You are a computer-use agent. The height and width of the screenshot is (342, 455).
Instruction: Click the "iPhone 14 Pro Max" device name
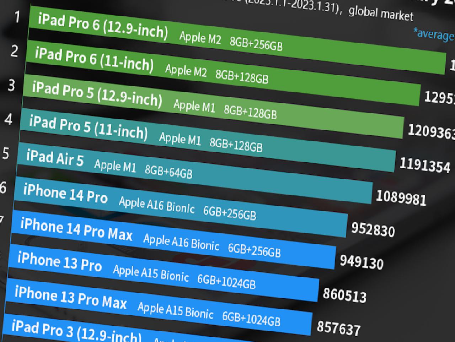coord(76,229)
